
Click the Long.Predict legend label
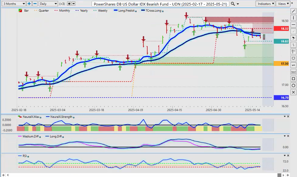pyautogui.click(x=126, y=11)
